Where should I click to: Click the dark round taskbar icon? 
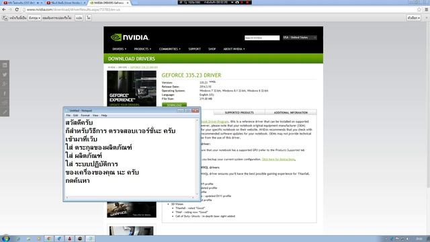(x=80, y=239)
